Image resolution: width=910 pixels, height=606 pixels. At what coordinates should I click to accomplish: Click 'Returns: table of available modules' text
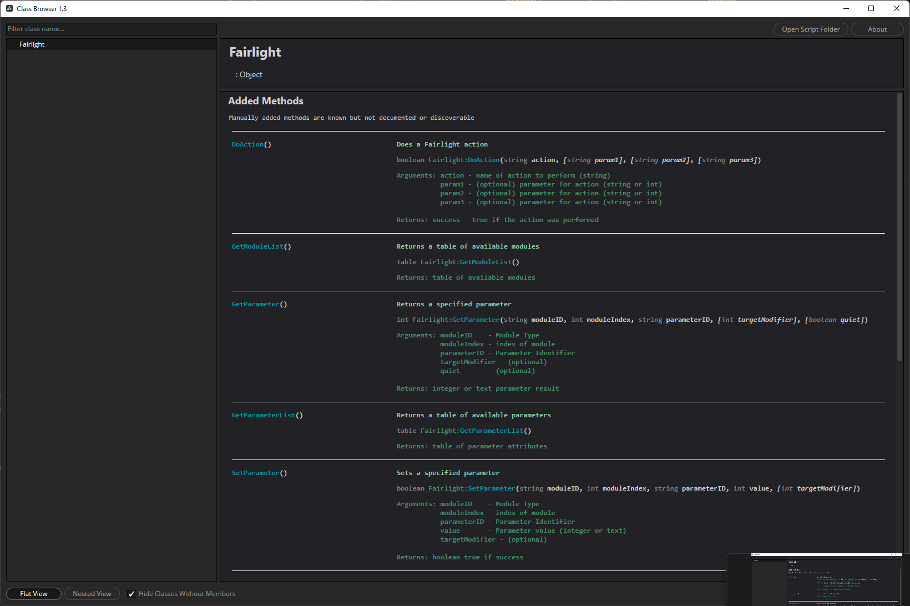click(466, 277)
